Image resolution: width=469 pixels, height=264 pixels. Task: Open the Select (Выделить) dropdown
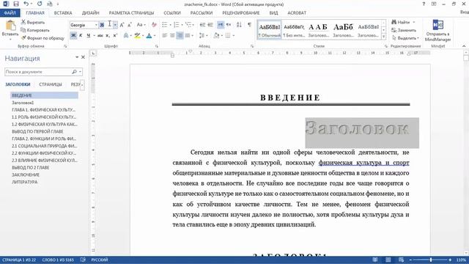[x=405, y=38]
